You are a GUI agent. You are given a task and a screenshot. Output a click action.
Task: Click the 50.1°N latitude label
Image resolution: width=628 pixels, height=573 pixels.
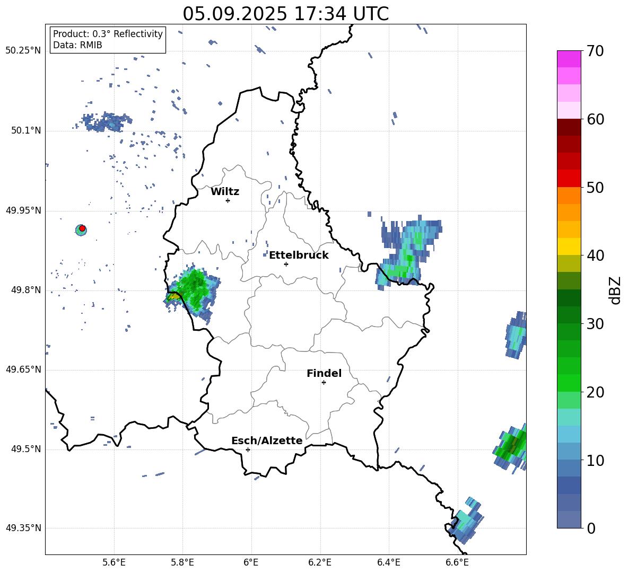point(26,130)
